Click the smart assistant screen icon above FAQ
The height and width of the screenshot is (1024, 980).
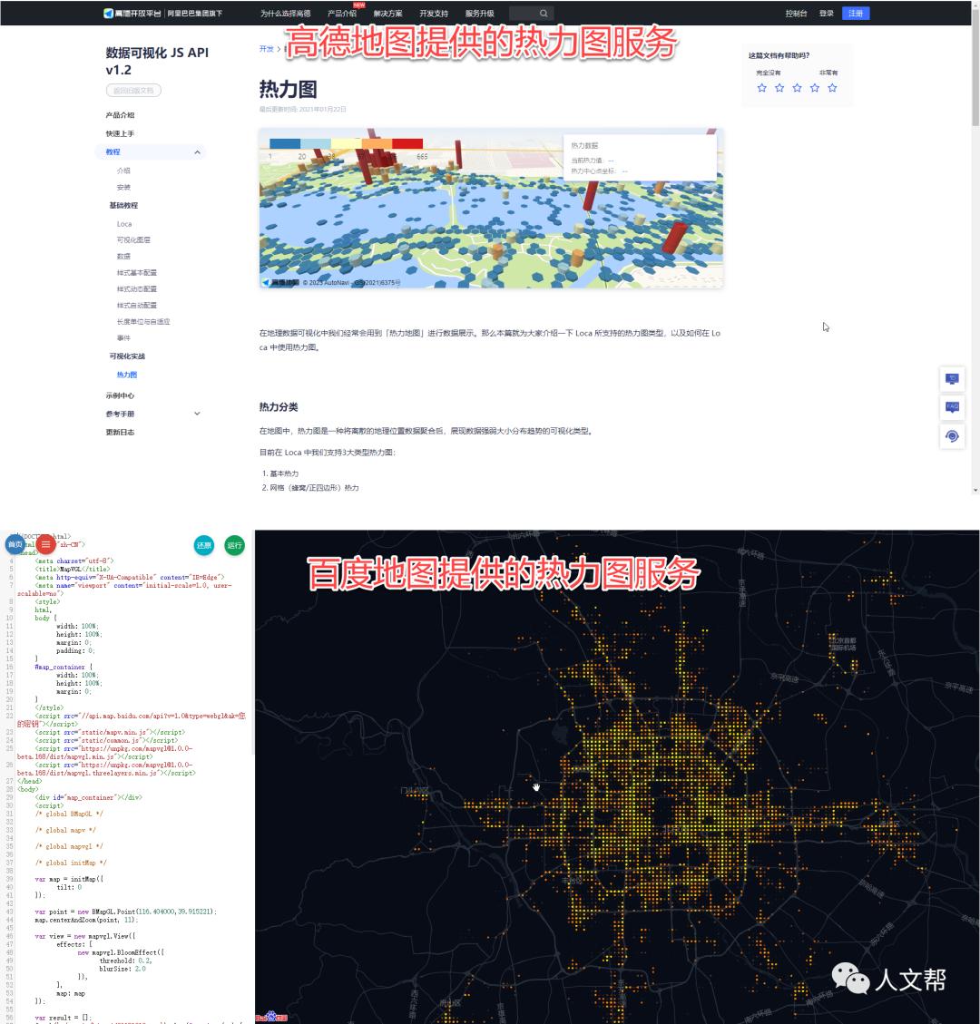(952, 378)
